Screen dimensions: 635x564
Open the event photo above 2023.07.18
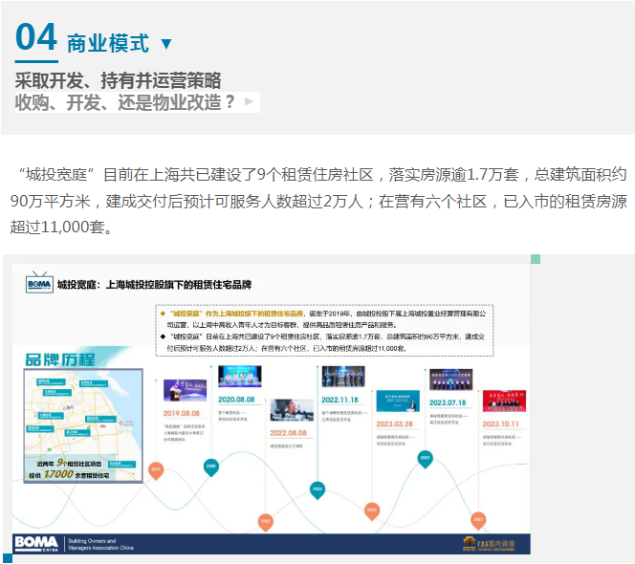coord(450,380)
